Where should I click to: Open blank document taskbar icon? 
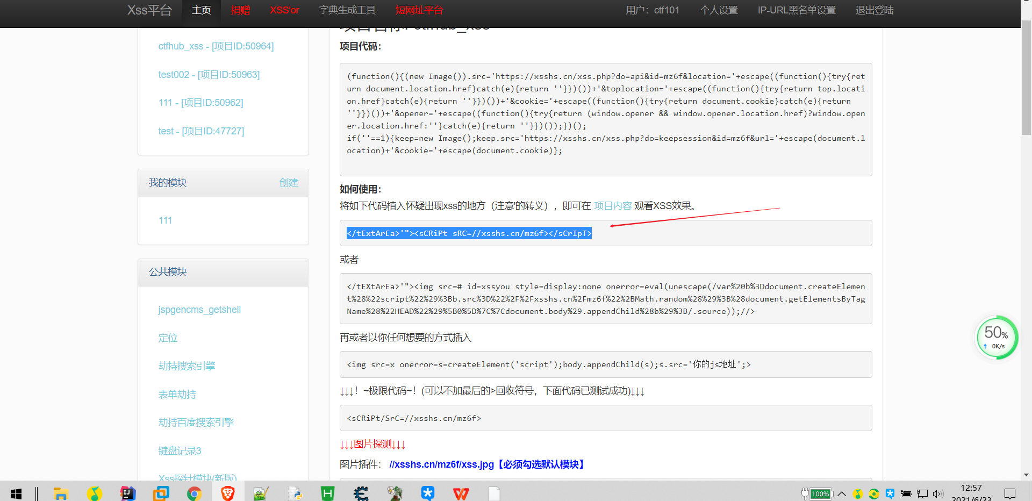(494, 493)
